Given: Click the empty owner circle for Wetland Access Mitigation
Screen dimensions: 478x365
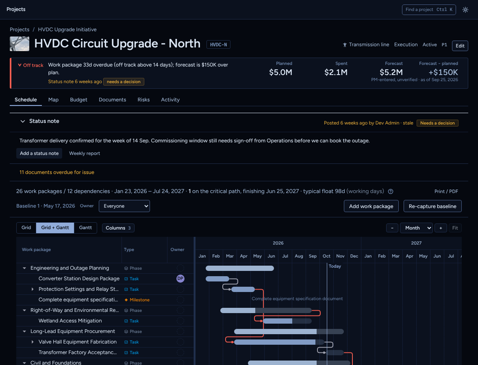Looking at the screenshot, I should click(180, 321).
